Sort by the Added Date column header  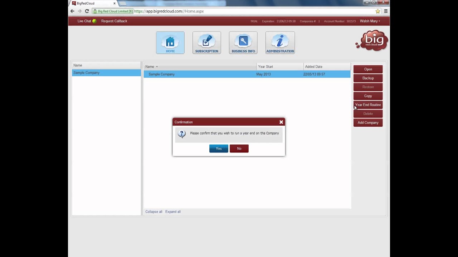pos(327,67)
